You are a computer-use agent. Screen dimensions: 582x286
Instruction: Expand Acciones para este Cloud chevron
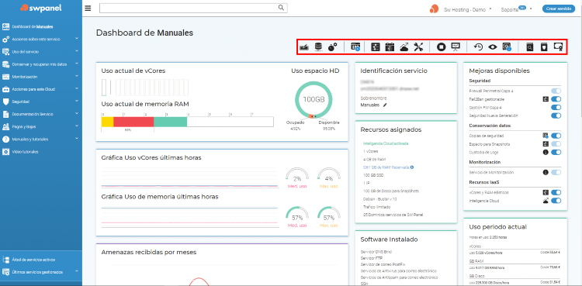point(77,89)
